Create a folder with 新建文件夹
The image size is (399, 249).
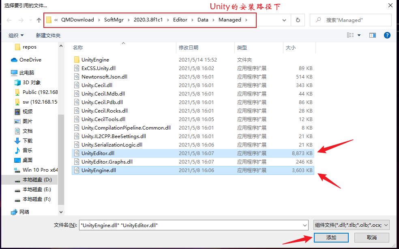coord(48,35)
